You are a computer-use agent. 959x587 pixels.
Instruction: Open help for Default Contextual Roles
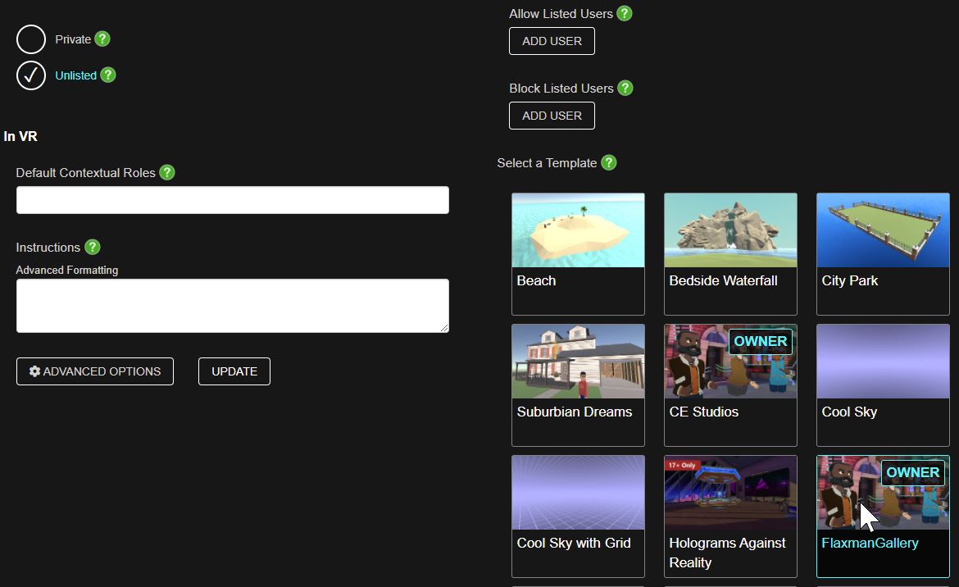click(166, 173)
